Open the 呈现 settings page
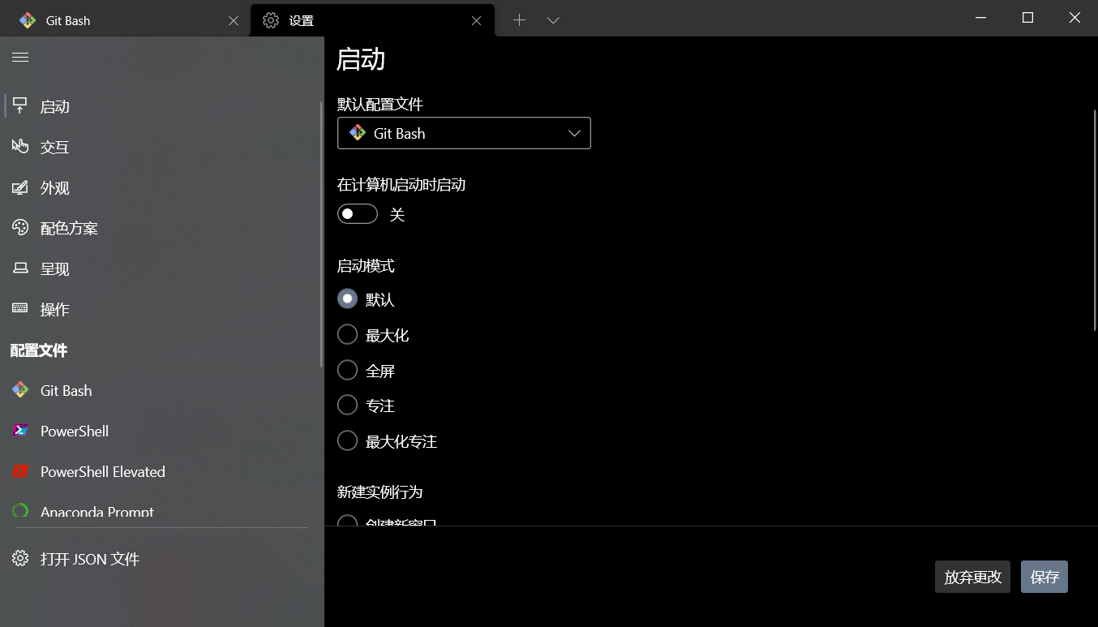 [161, 268]
